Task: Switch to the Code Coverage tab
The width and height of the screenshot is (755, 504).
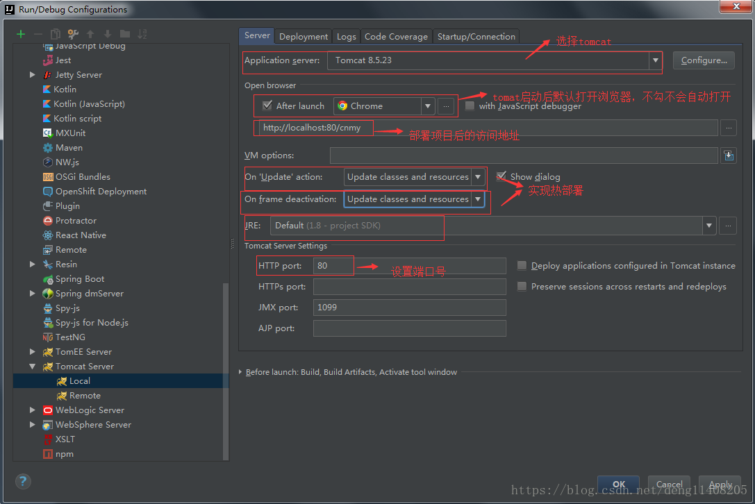Action: (396, 37)
